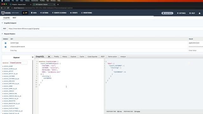Expand delete_INVOICE in the Explorer
203x114 pixels.
point(9,91)
